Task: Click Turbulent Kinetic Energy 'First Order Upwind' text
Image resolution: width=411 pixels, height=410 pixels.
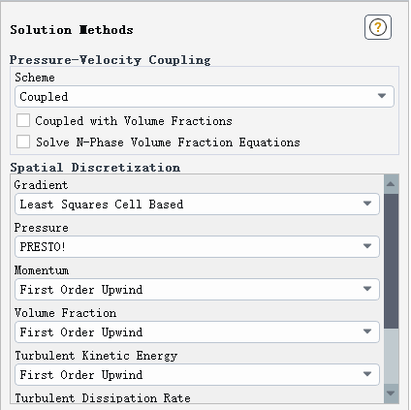Action: point(81,375)
